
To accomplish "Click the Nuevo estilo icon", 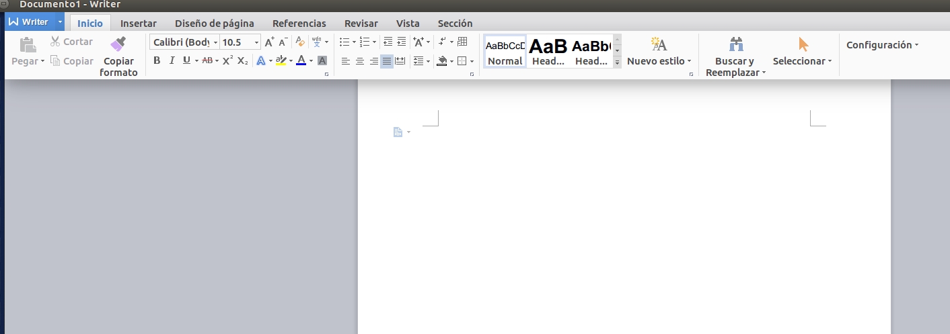I will click(x=659, y=44).
